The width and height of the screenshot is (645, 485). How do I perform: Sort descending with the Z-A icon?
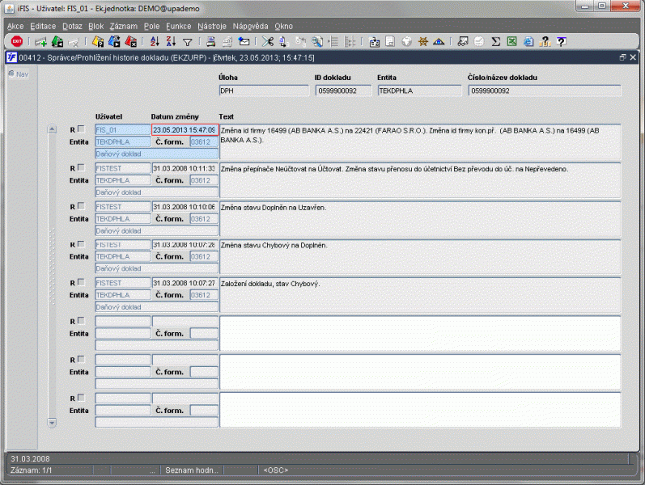click(x=171, y=41)
